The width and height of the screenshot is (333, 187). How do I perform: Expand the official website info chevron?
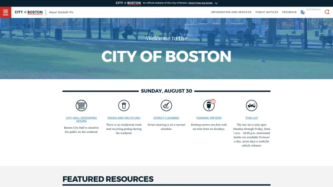pyautogui.click(x=216, y=3)
